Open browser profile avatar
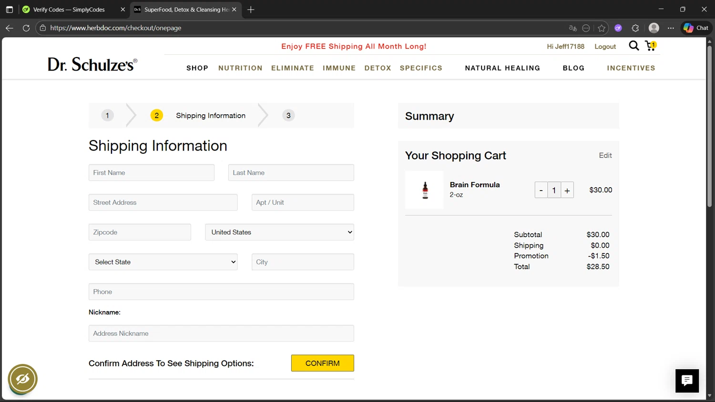The width and height of the screenshot is (715, 402). pos(654,28)
